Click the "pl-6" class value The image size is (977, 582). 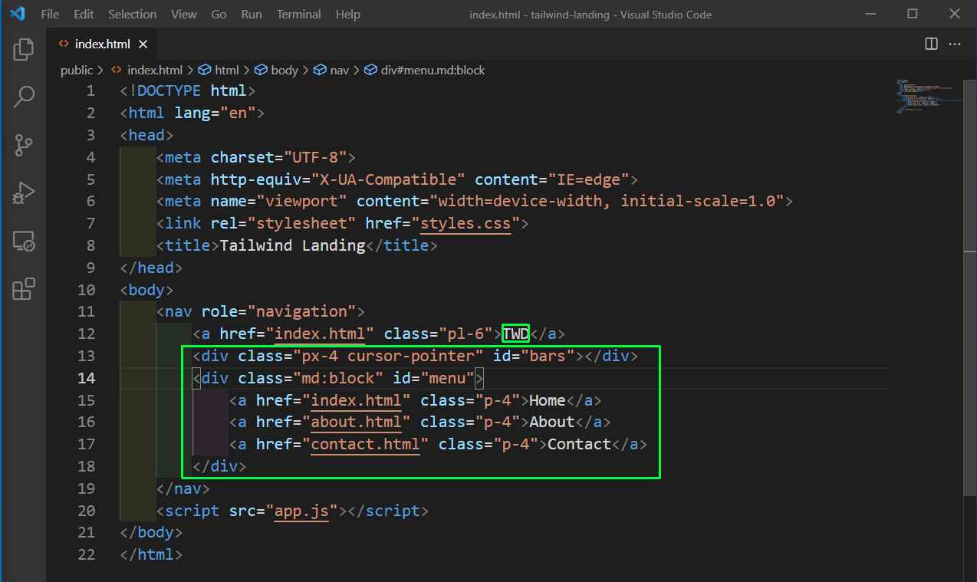[470, 334]
